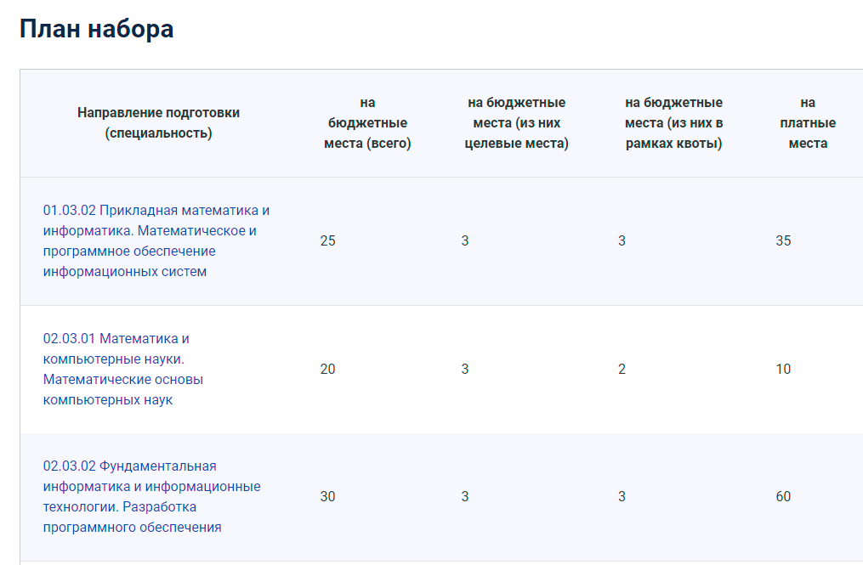Select целевые места value 3 in 02.03.01 row

tap(465, 370)
